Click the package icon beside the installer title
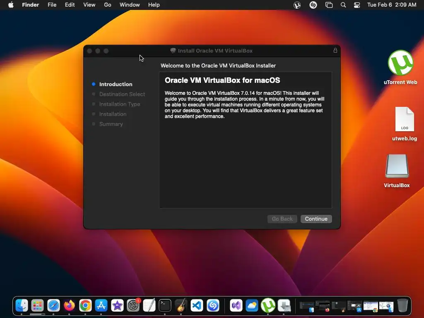Screen dimensions: 424x318 pyautogui.click(x=173, y=51)
